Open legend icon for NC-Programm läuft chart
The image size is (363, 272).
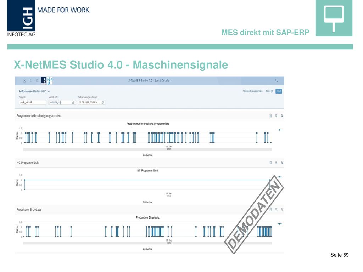point(270,163)
